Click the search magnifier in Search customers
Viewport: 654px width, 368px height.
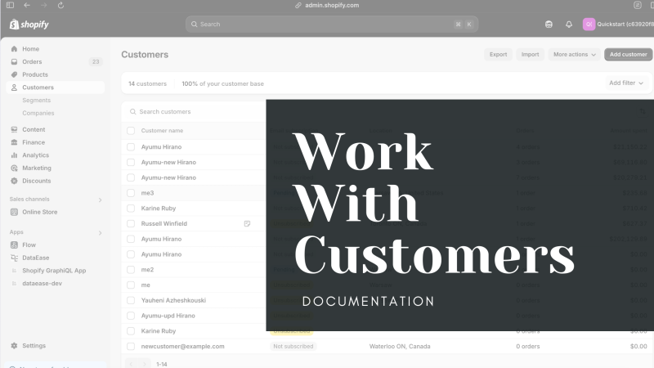click(x=133, y=112)
